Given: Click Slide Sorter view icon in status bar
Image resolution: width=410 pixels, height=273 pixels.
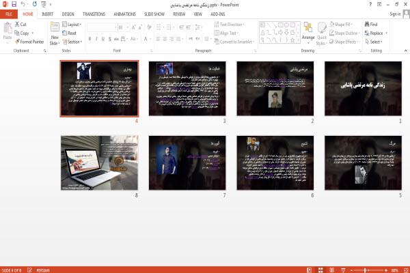Looking at the screenshot, I should [x=320, y=270].
